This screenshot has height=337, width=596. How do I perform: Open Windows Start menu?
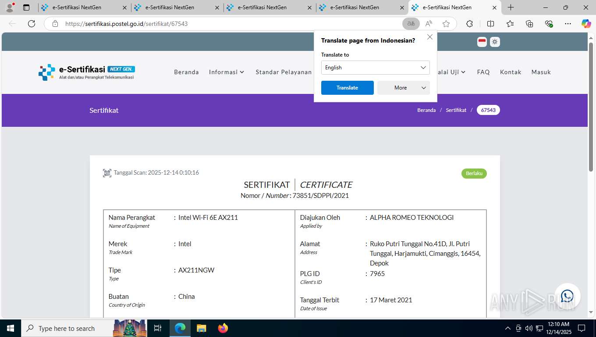(10, 328)
